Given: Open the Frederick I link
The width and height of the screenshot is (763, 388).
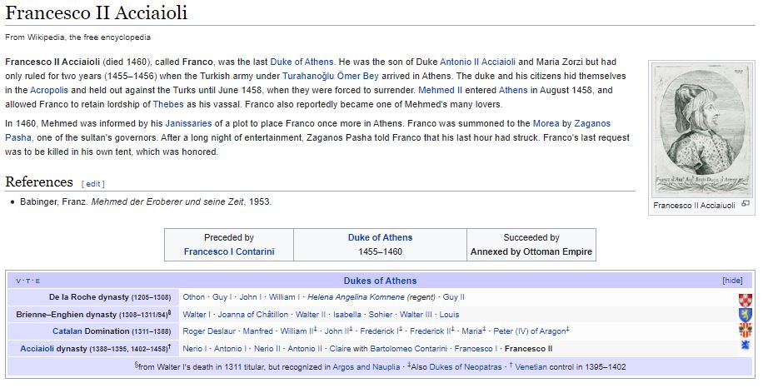Looking at the screenshot, I should (380, 331).
